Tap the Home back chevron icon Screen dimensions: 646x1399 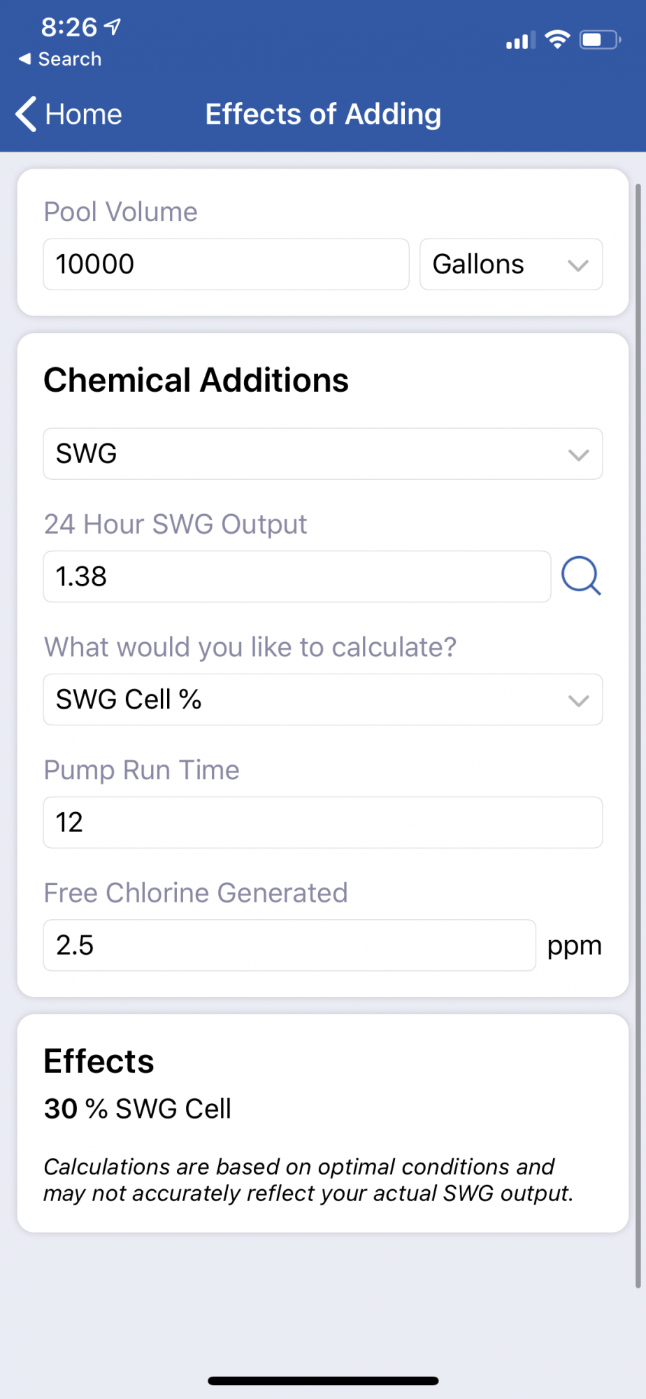27,114
